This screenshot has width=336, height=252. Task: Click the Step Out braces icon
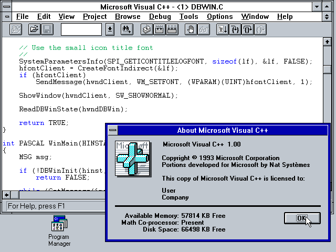260,29
